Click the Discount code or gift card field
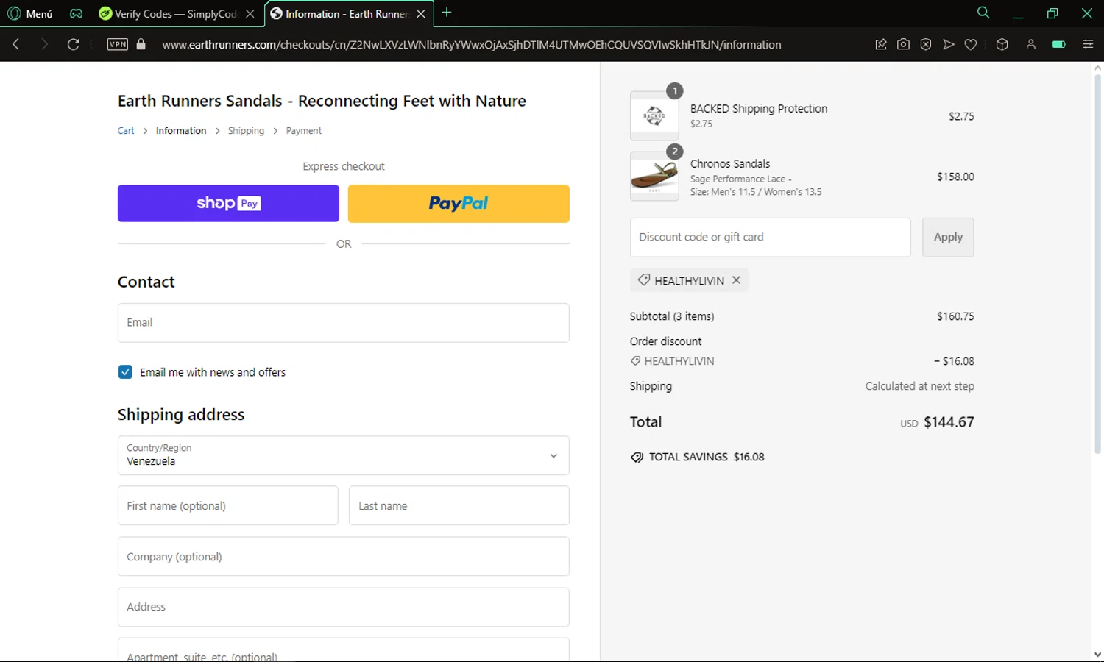Screen dimensions: 1104x662 click(x=770, y=238)
